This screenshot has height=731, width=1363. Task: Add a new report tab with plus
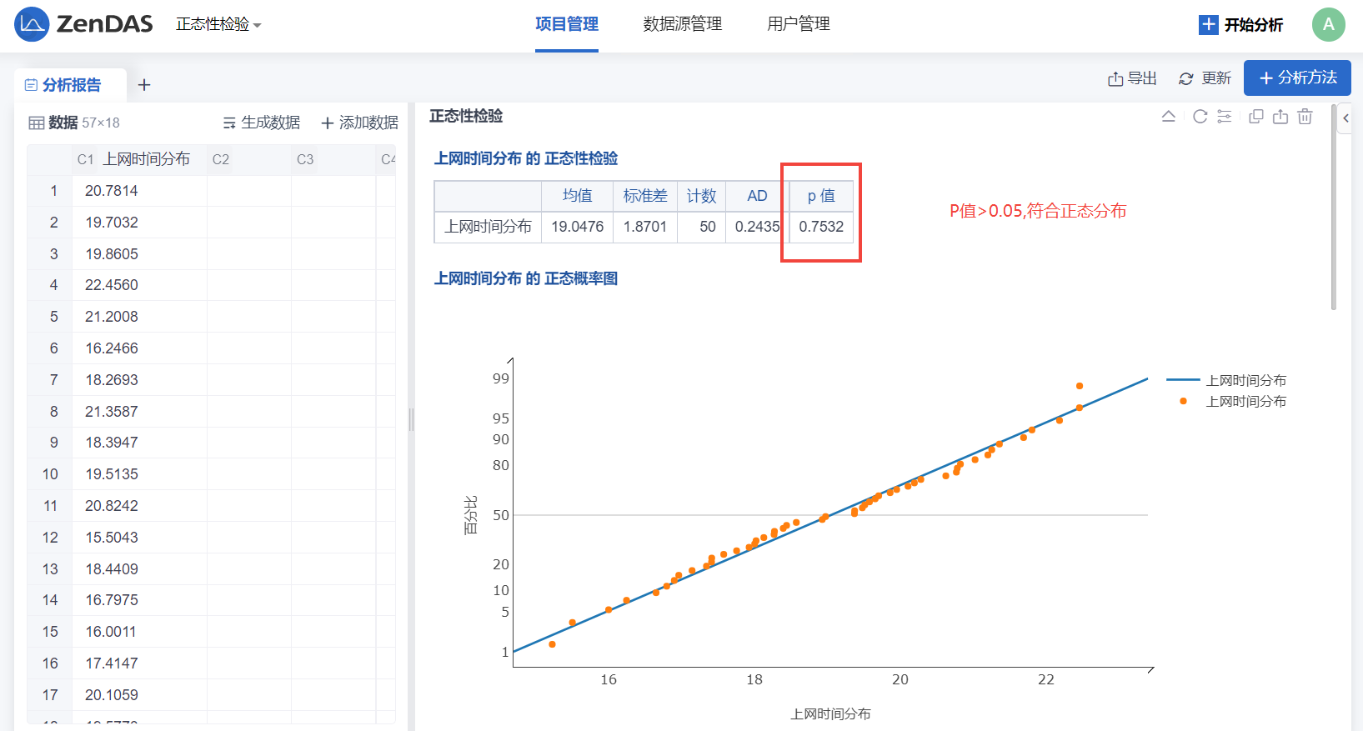pos(144,85)
